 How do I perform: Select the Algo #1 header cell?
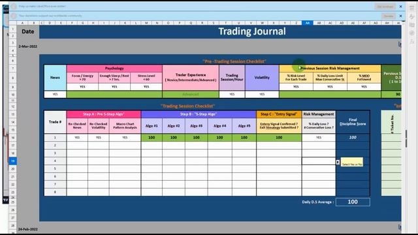[x=152, y=126]
